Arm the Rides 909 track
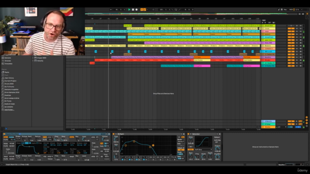This screenshot has height=174, width=310. 300,43
